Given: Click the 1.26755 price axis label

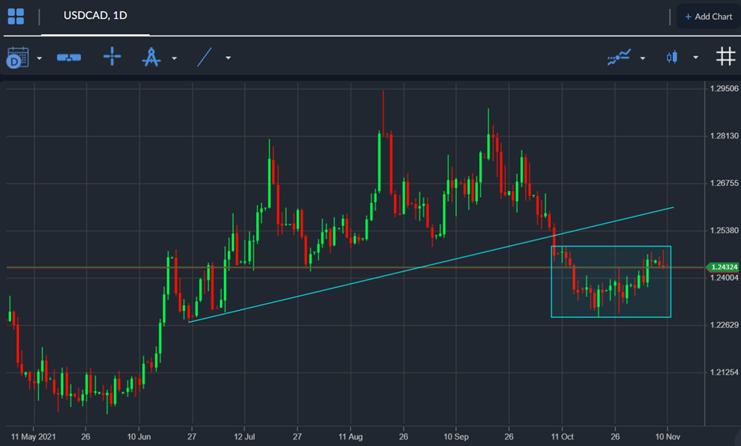Looking at the screenshot, I should 724,183.
